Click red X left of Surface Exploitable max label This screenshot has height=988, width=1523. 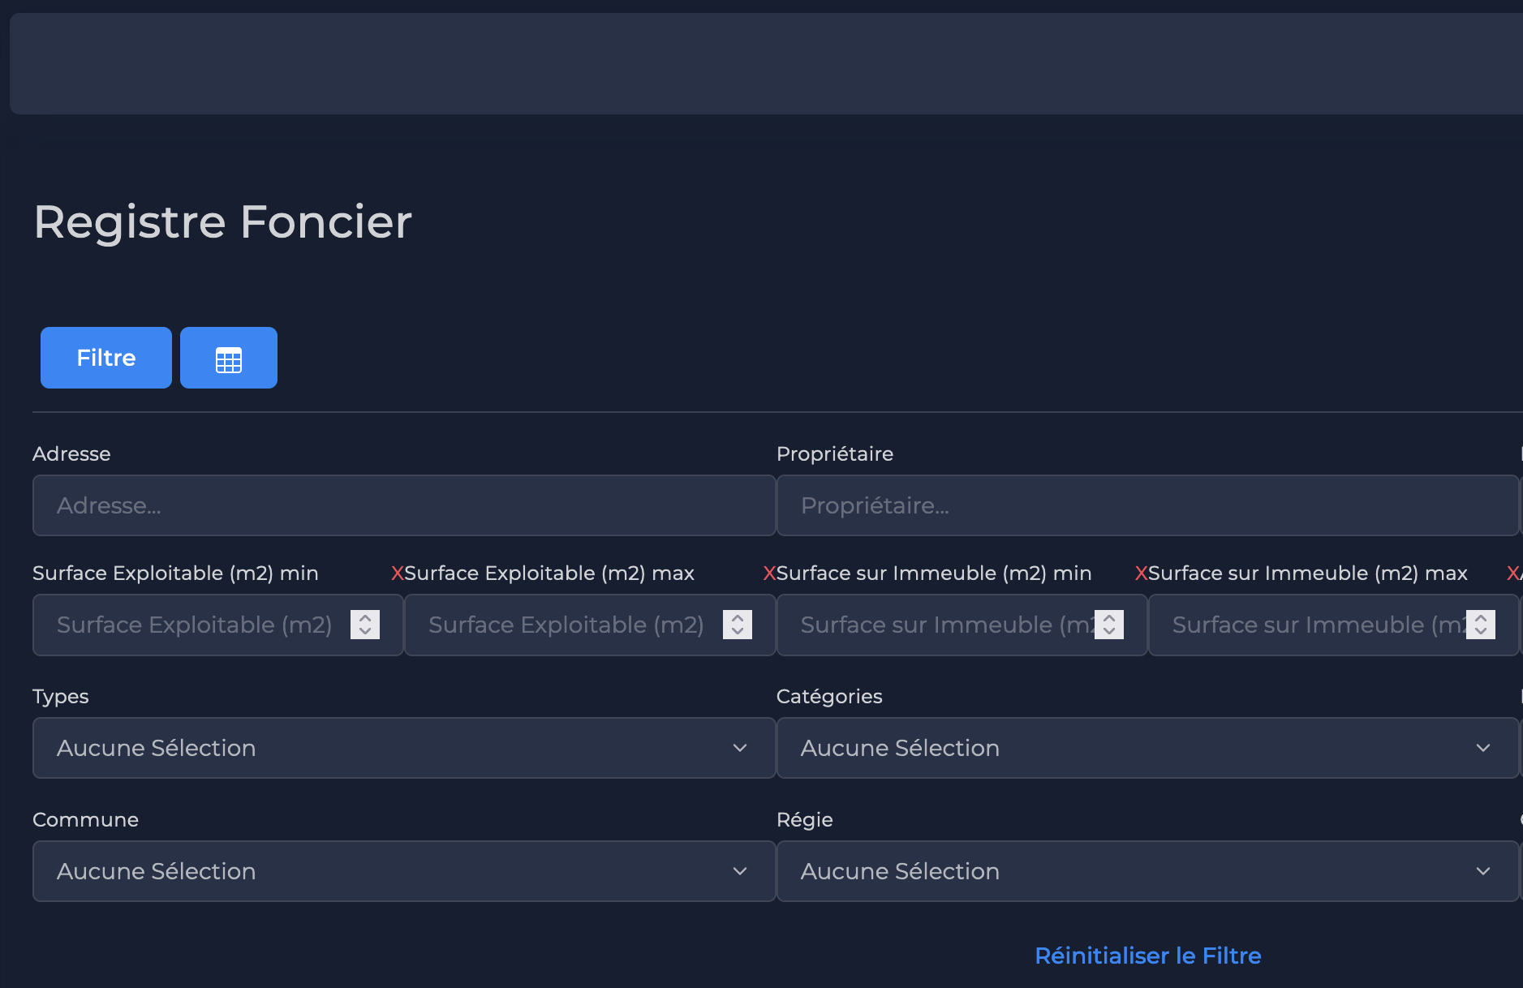tap(397, 573)
